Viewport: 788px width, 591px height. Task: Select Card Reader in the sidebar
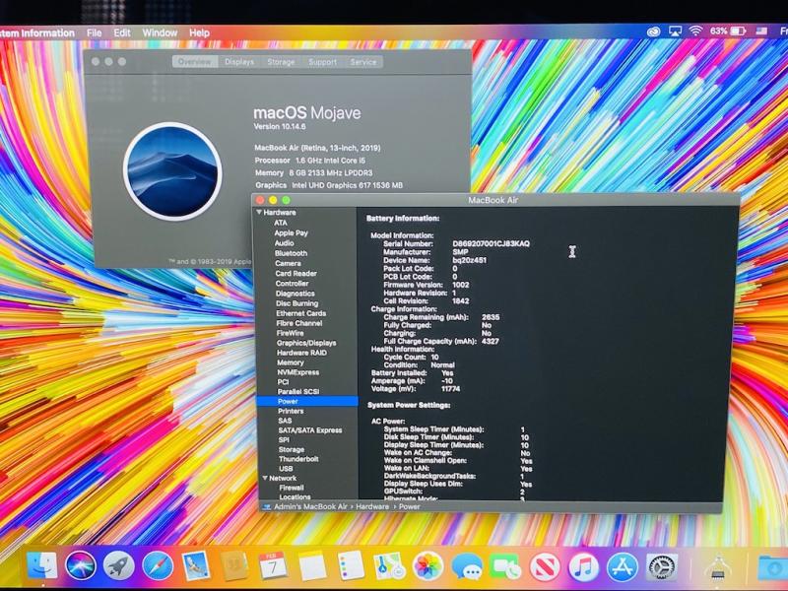point(296,274)
